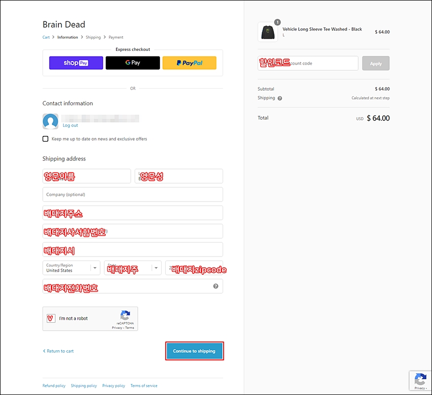Click the phone number field
This screenshot has width=432, height=395.
pos(133,286)
